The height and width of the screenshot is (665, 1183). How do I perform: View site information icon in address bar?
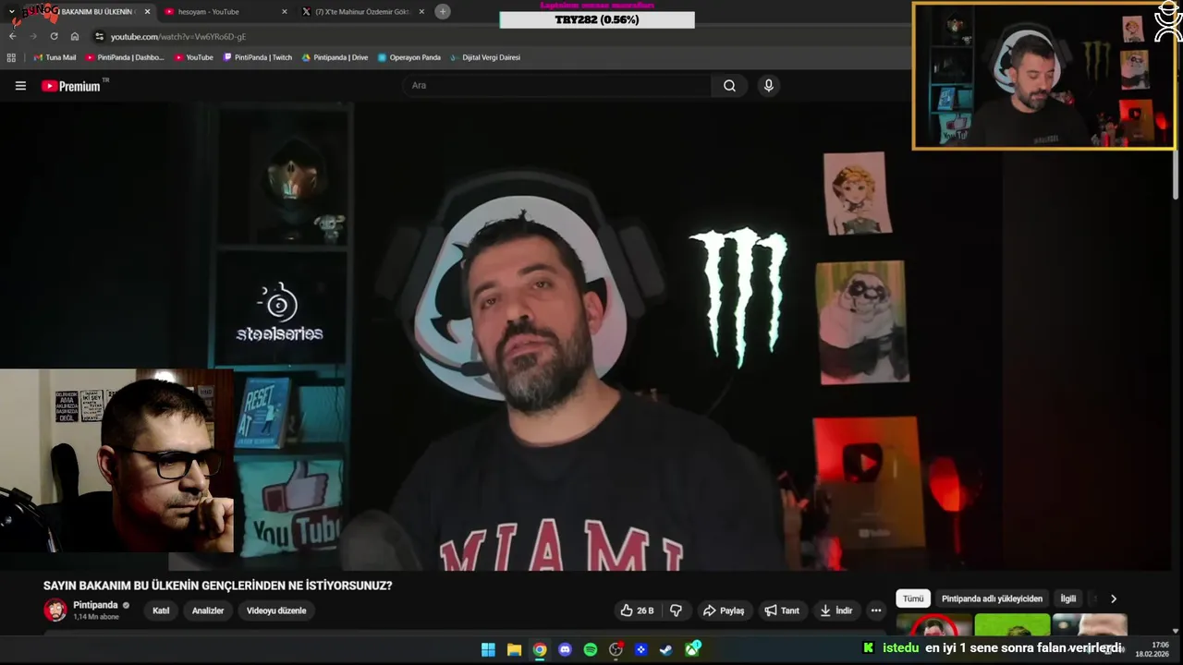coord(99,36)
